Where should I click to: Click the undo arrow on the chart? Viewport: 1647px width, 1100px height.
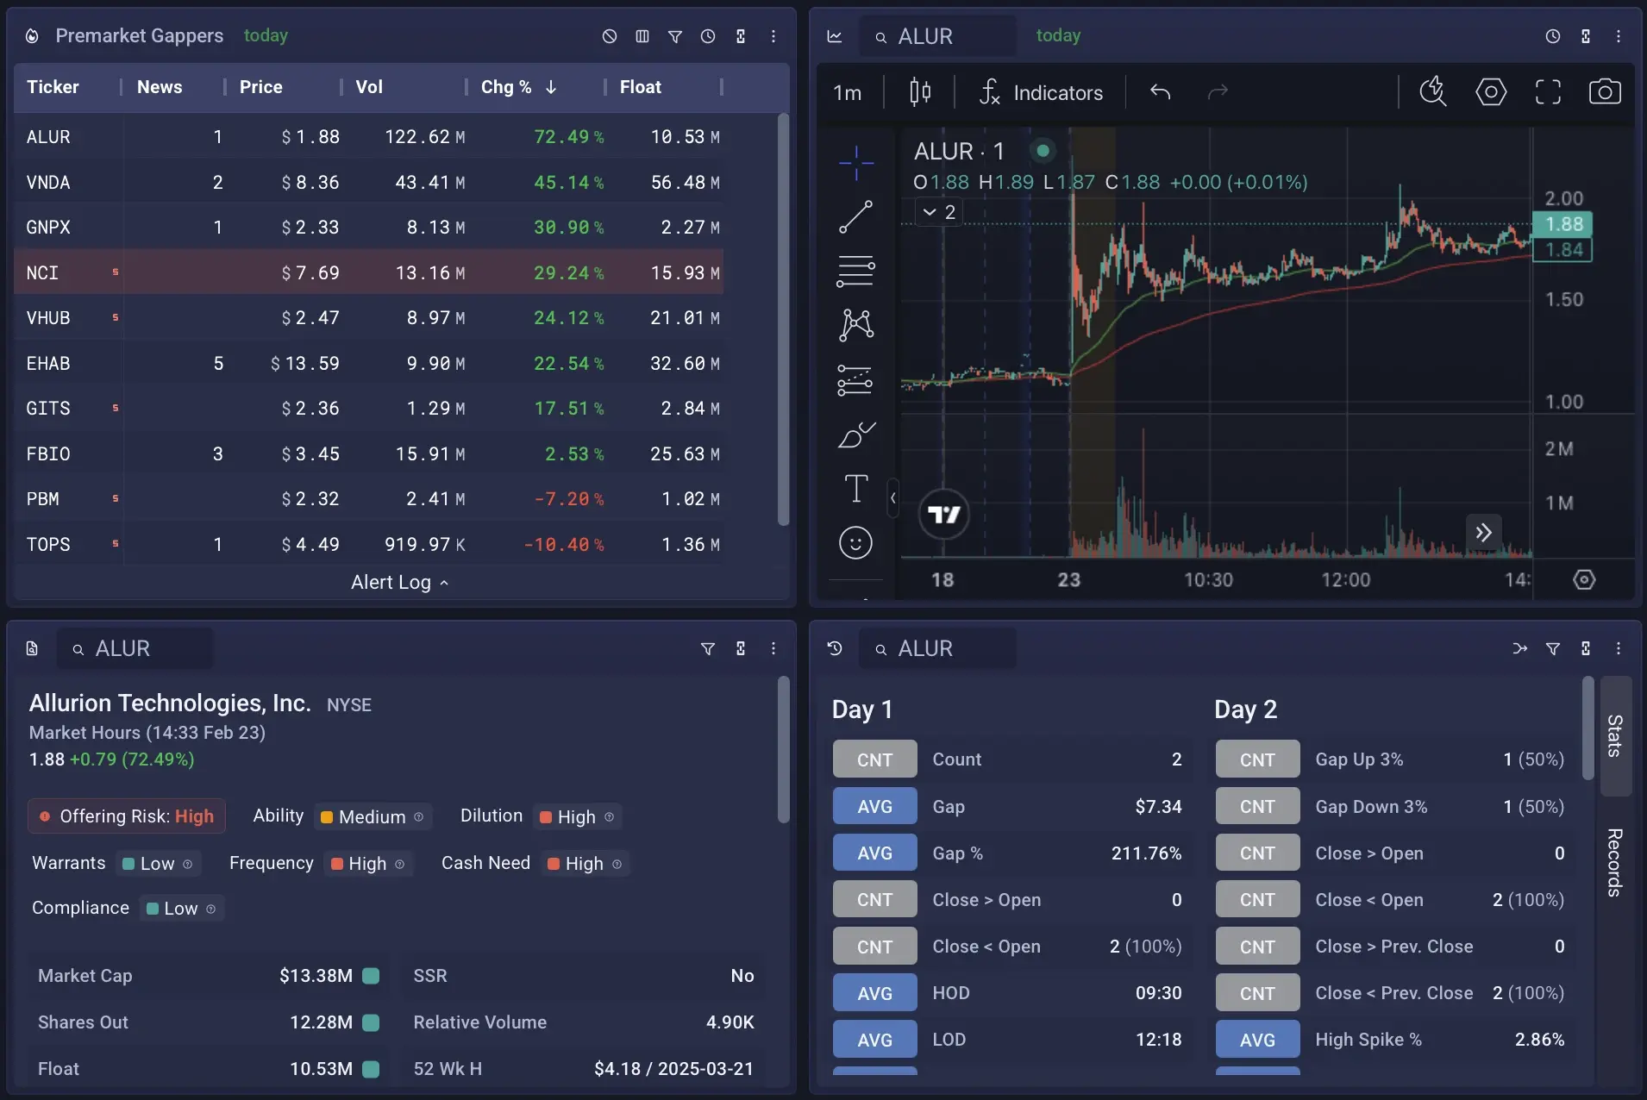tap(1160, 92)
